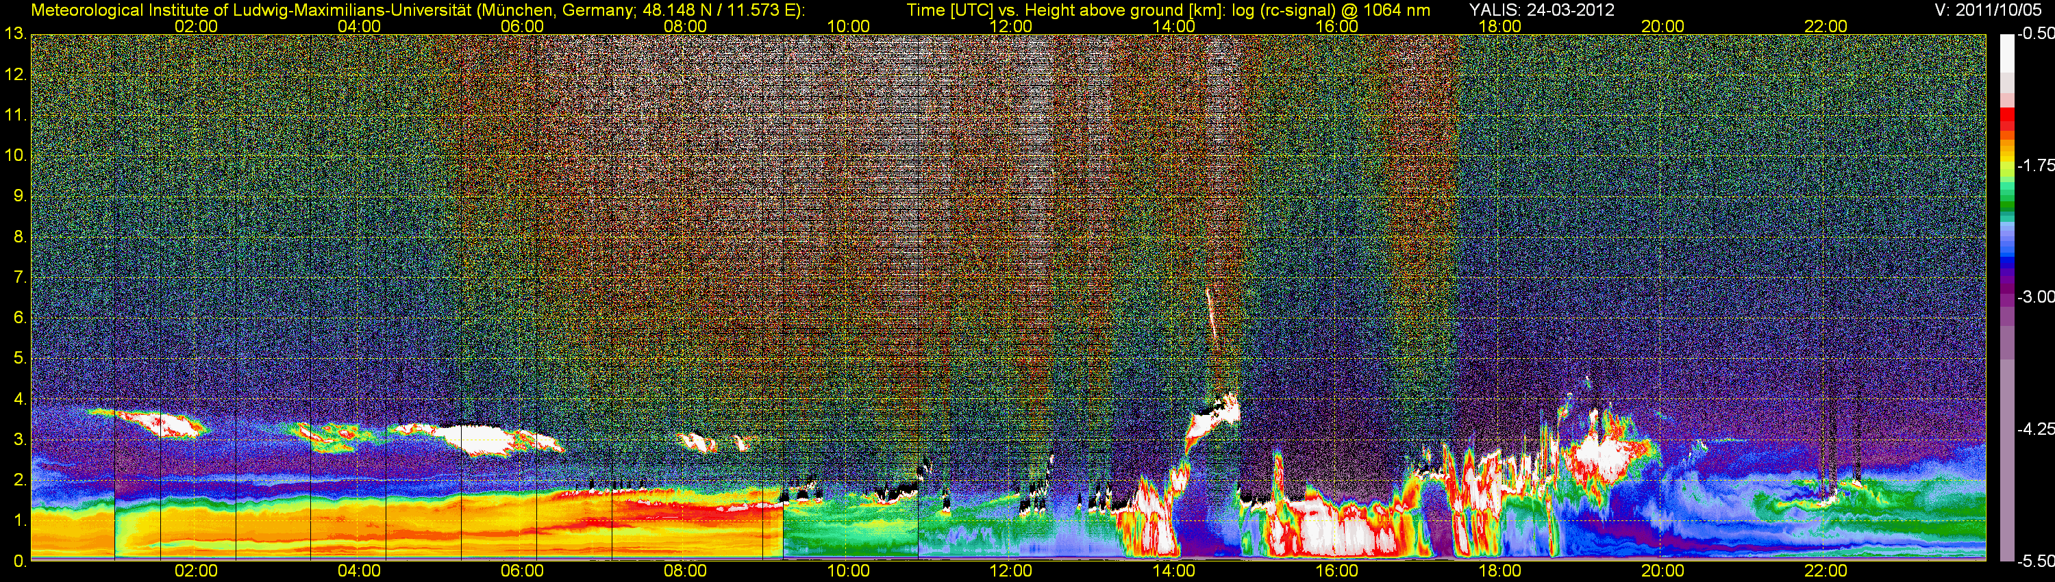The height and width of the screenshot is (582, 2055).
Task: Click the 8. height axis label
Action: coord(20,237)
